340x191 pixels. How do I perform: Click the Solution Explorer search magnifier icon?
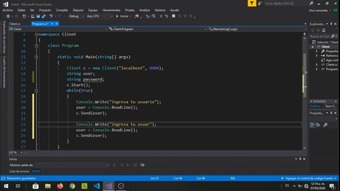click(x=333, y=36)
